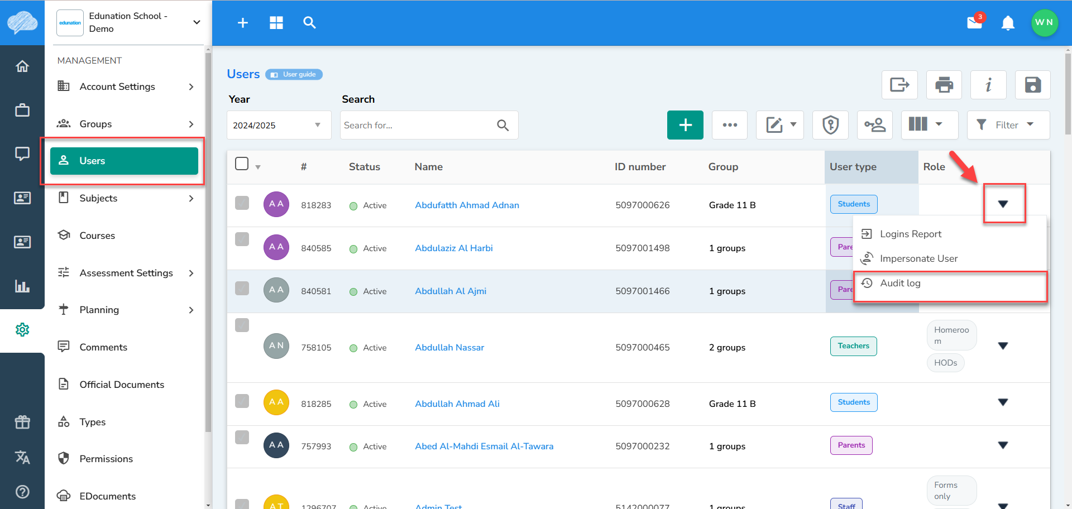This screenshot has width=1072, height=509.
Task: Toggle the select all header checkbox
Action: [x=242, y=164]
